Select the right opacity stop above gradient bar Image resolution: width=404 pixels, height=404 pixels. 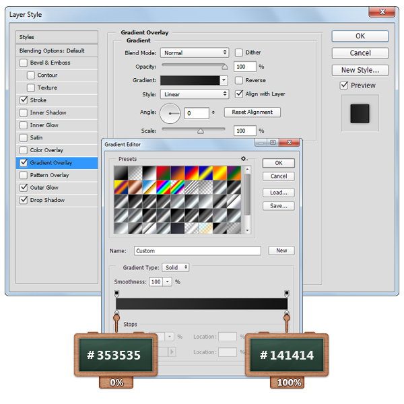click(x=288, y=294)
